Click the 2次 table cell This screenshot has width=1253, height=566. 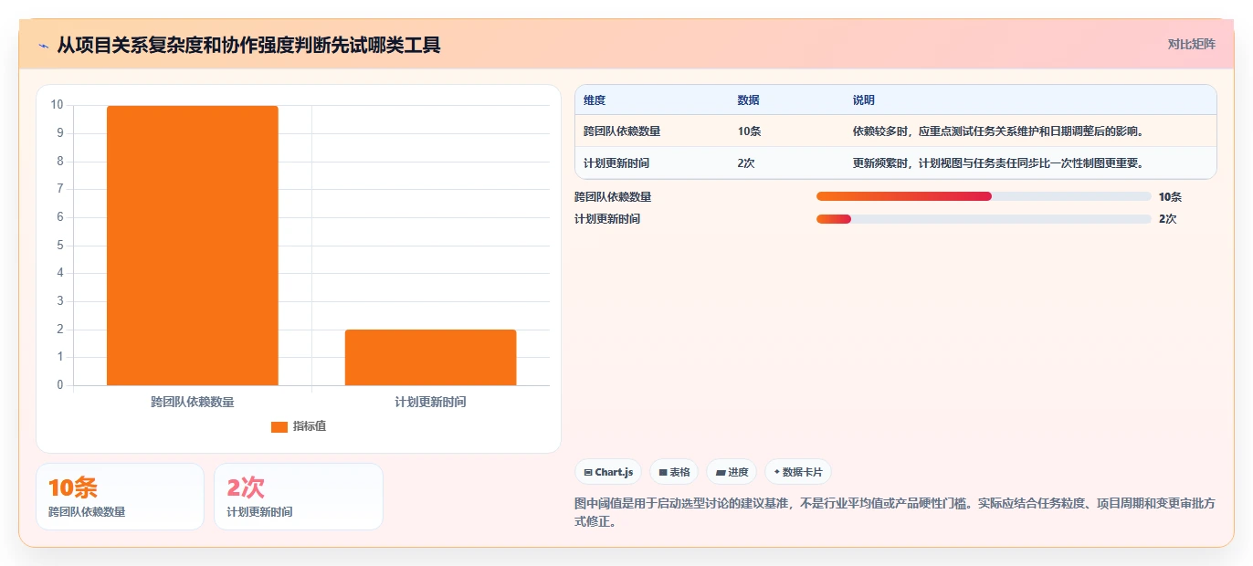point(746,163)
